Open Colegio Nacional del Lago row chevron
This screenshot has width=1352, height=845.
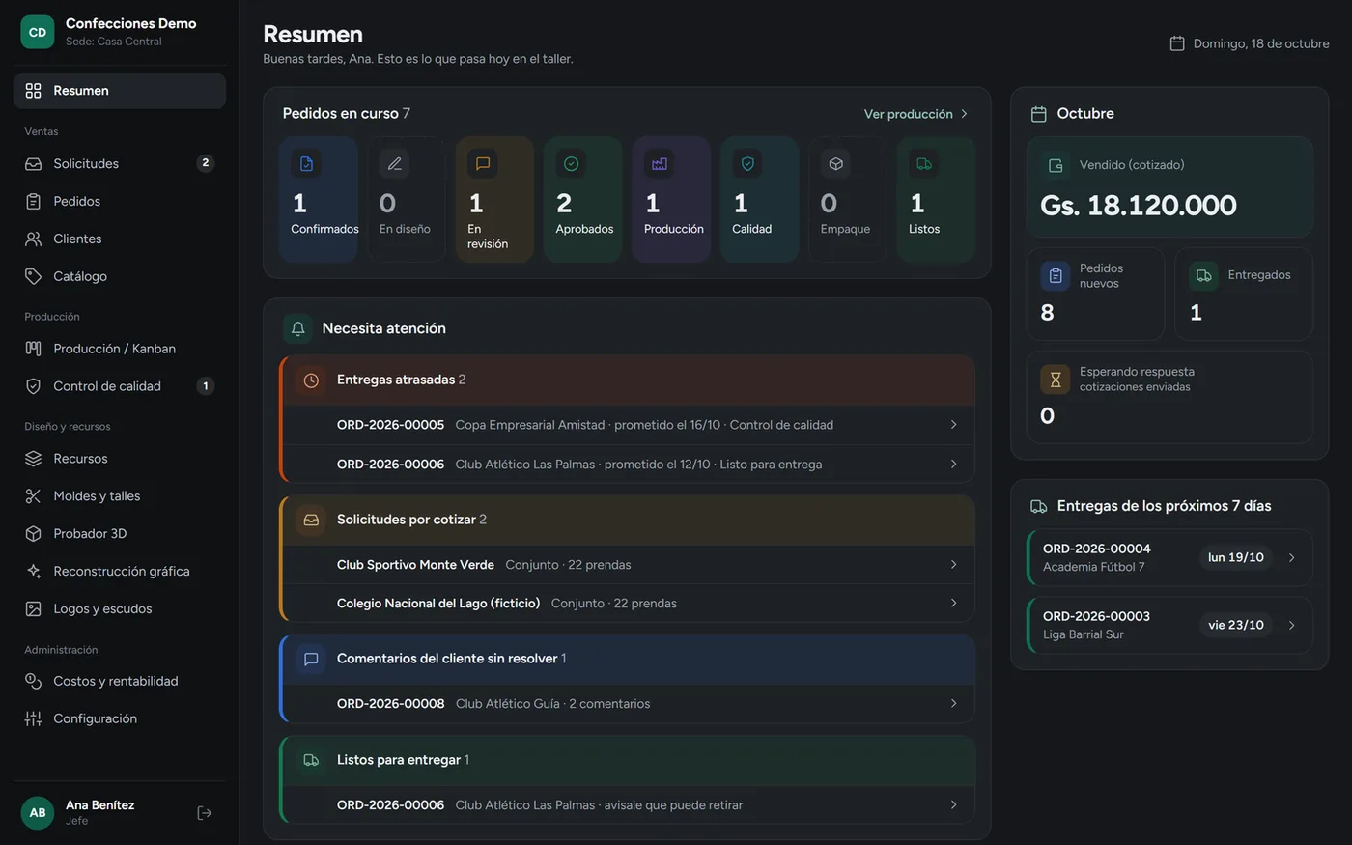tap(953, 603)
